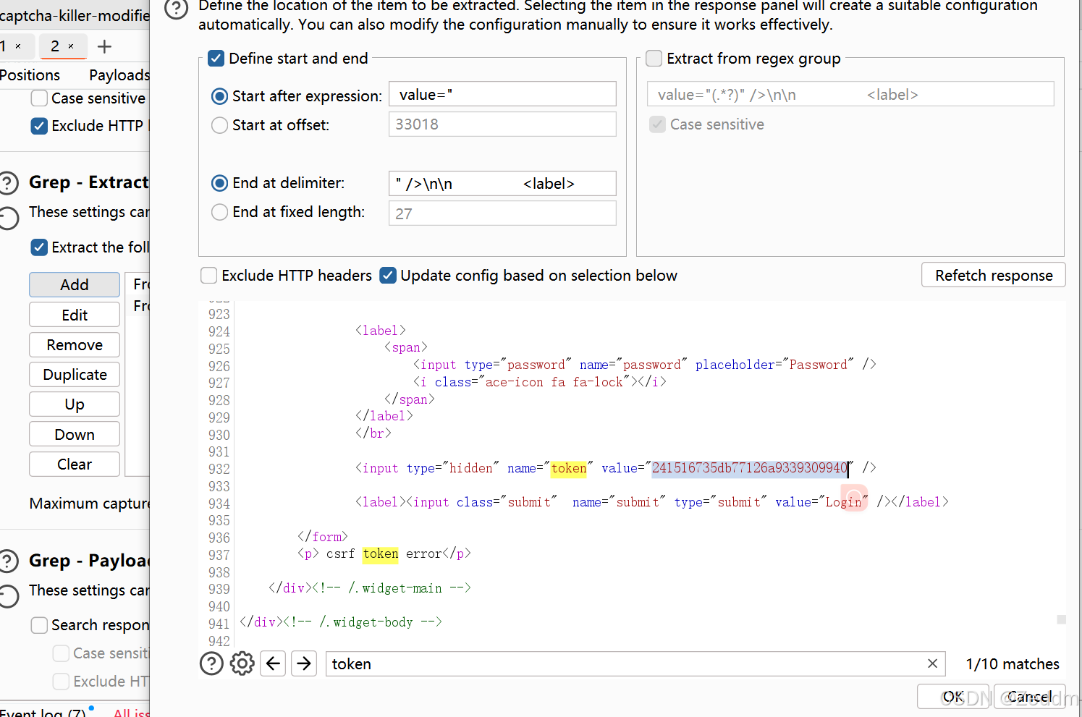The width and height of the screenshot is (1082, 717).
Task: Click the help icon left of the search settings gear
Action: 211,663
